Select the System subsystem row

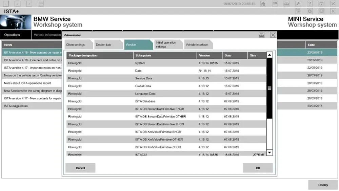pyautogui.click(x=166, y=63)
